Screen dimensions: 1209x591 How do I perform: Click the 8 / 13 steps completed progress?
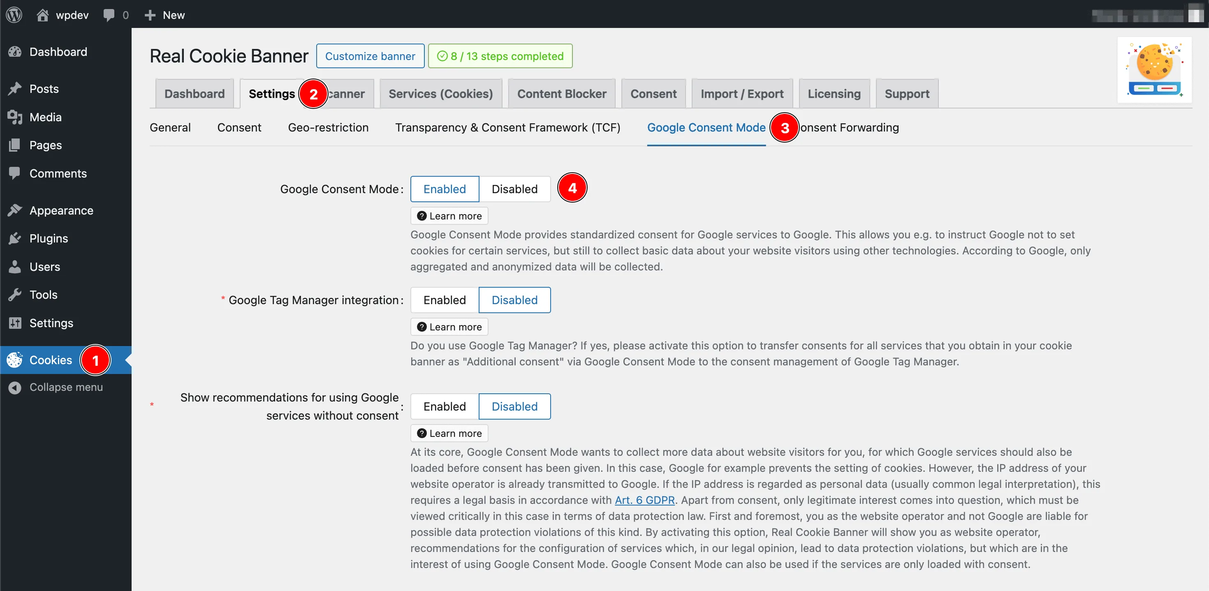coord(500,56)
